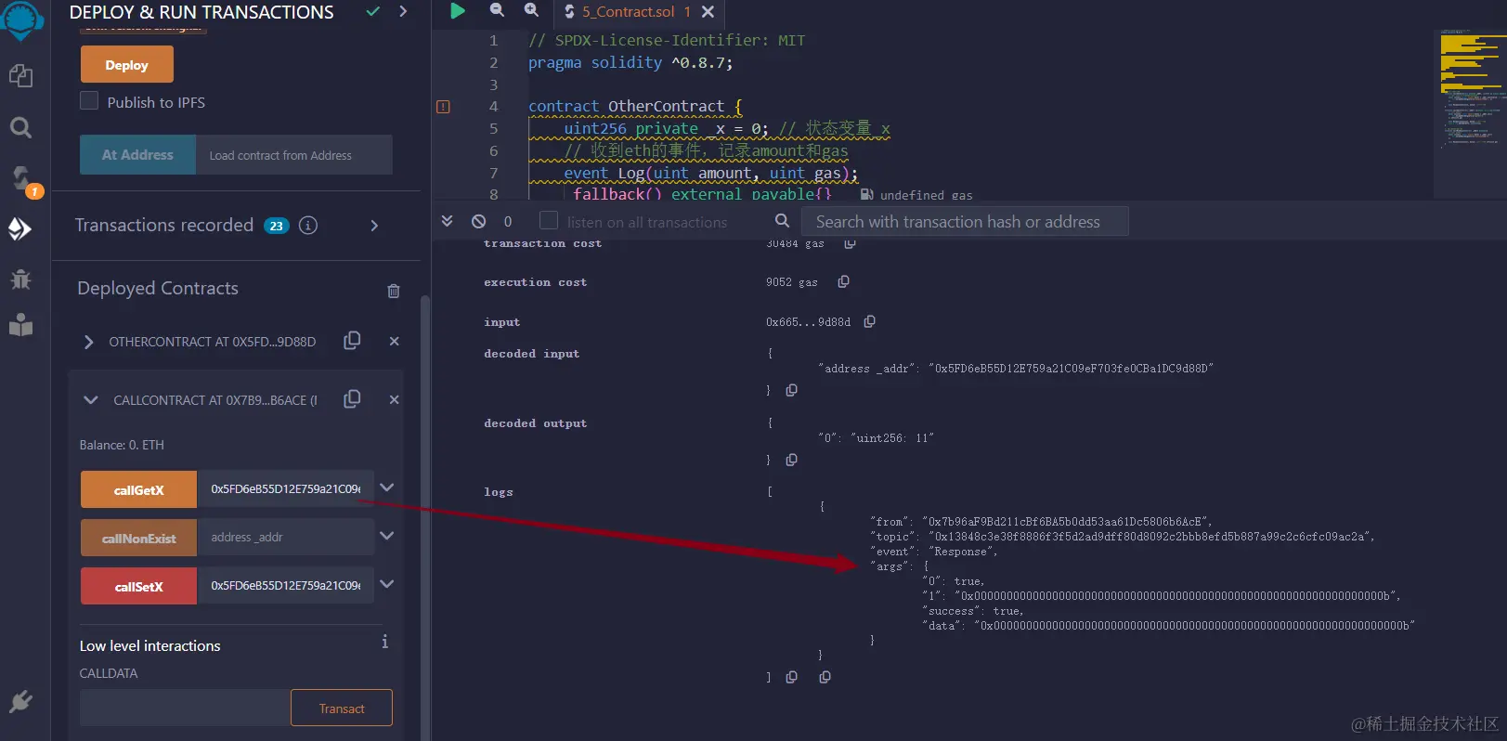Click the arrow beside the panel title checkmark
Image resolution: width=1507 pixels, height=741 pixels.
click(403, 11)
